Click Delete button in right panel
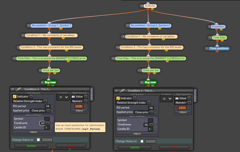The height and width of the screenshot is (152, 240). click(x=174, y=147)
